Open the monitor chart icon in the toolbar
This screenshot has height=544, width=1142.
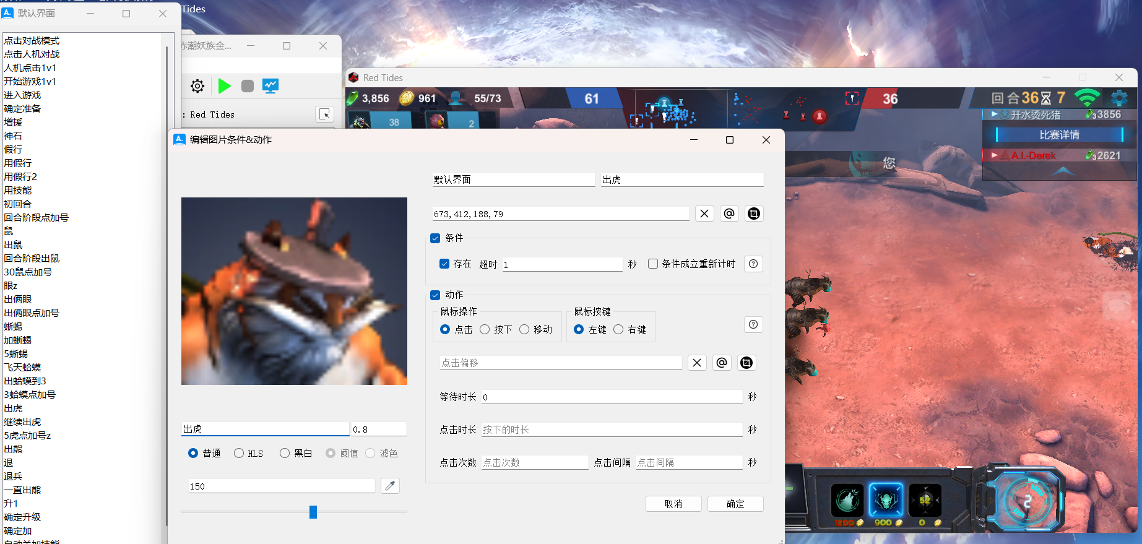tap(270, 86)
